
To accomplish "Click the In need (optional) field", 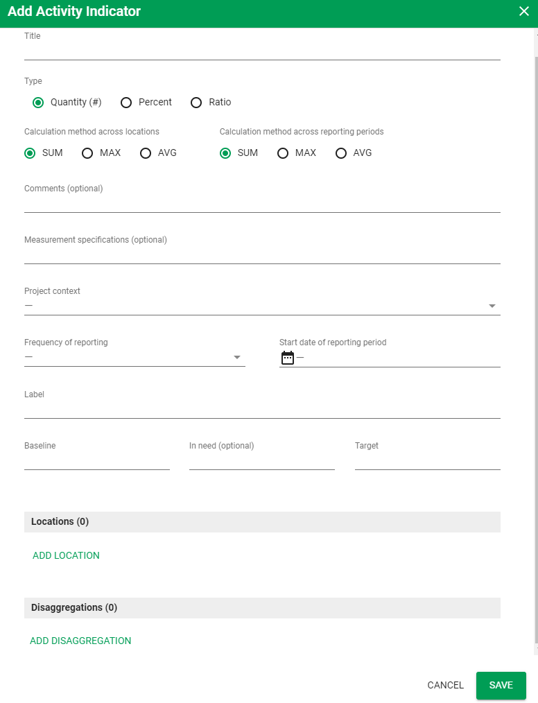I will click(x=262, y=461).
